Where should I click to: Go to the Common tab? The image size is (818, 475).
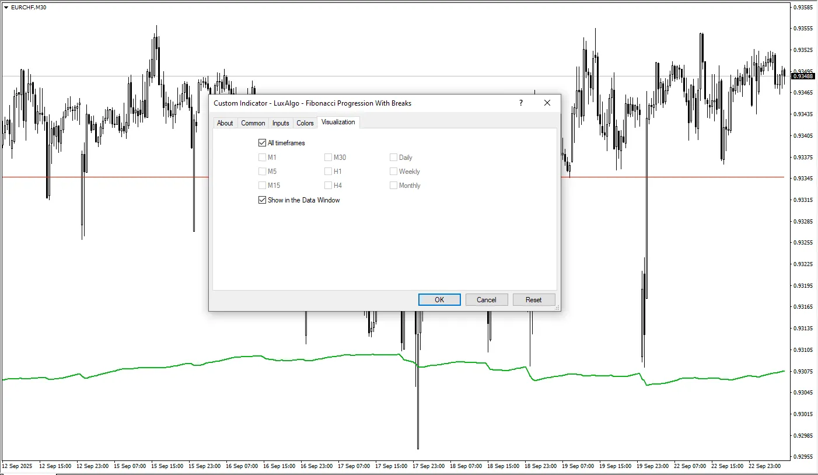(253, 123)
